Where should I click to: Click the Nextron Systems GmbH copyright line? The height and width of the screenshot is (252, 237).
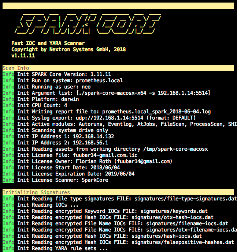pyautogui.click(x=68, y=49)
